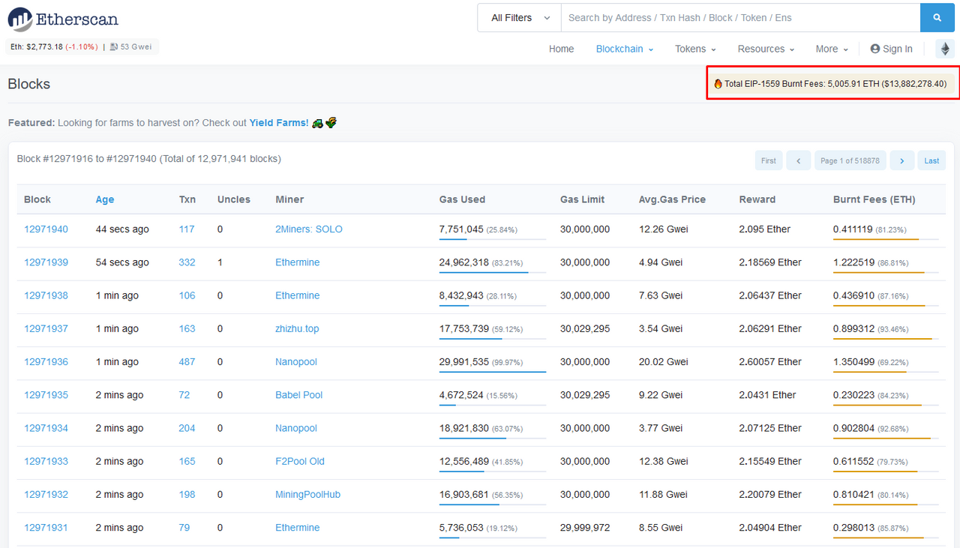Open miner MiningPoolHub
This screenshot has height=548, width=960.
[x=307, y=494]
